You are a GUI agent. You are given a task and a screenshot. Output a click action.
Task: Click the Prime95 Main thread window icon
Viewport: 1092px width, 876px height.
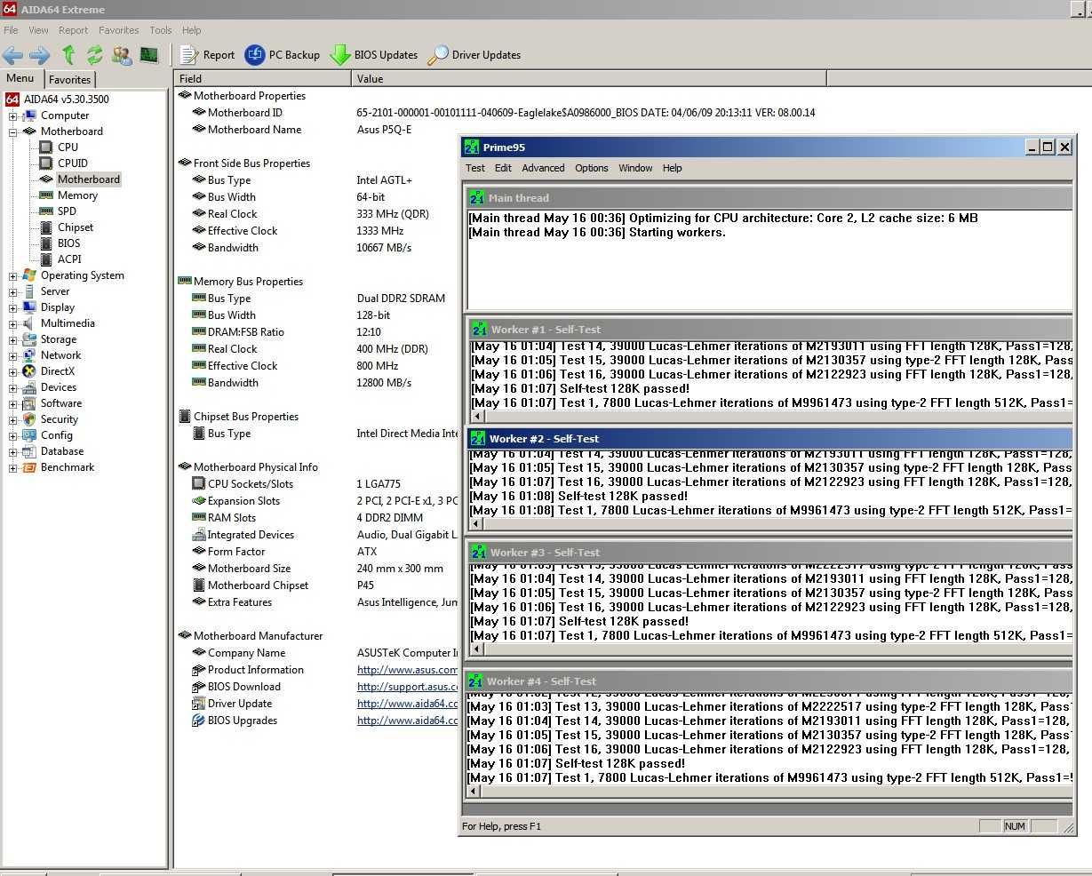(477, 198)
